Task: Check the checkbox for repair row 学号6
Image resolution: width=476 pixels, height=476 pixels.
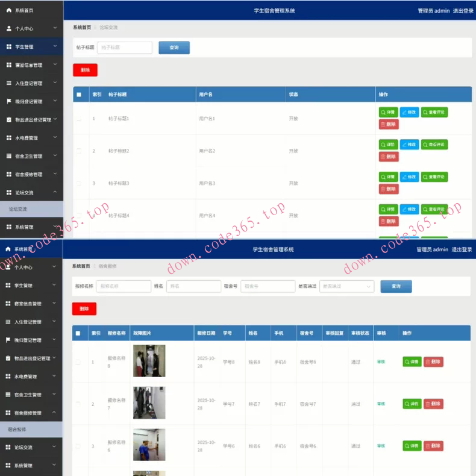Action: [x=78, y=446]
